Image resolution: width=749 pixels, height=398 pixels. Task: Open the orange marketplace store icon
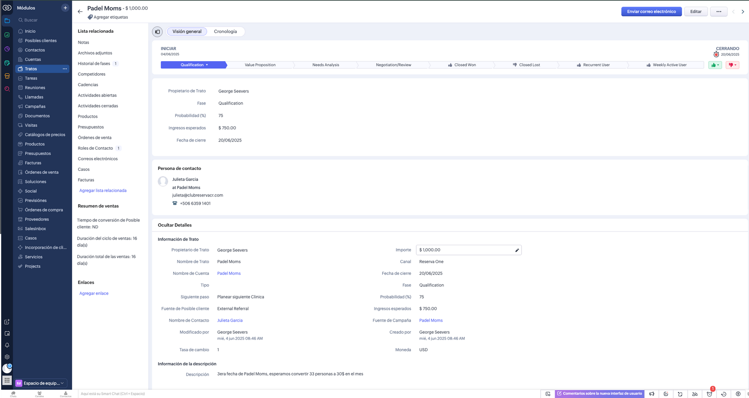click(x=7, y=76)
